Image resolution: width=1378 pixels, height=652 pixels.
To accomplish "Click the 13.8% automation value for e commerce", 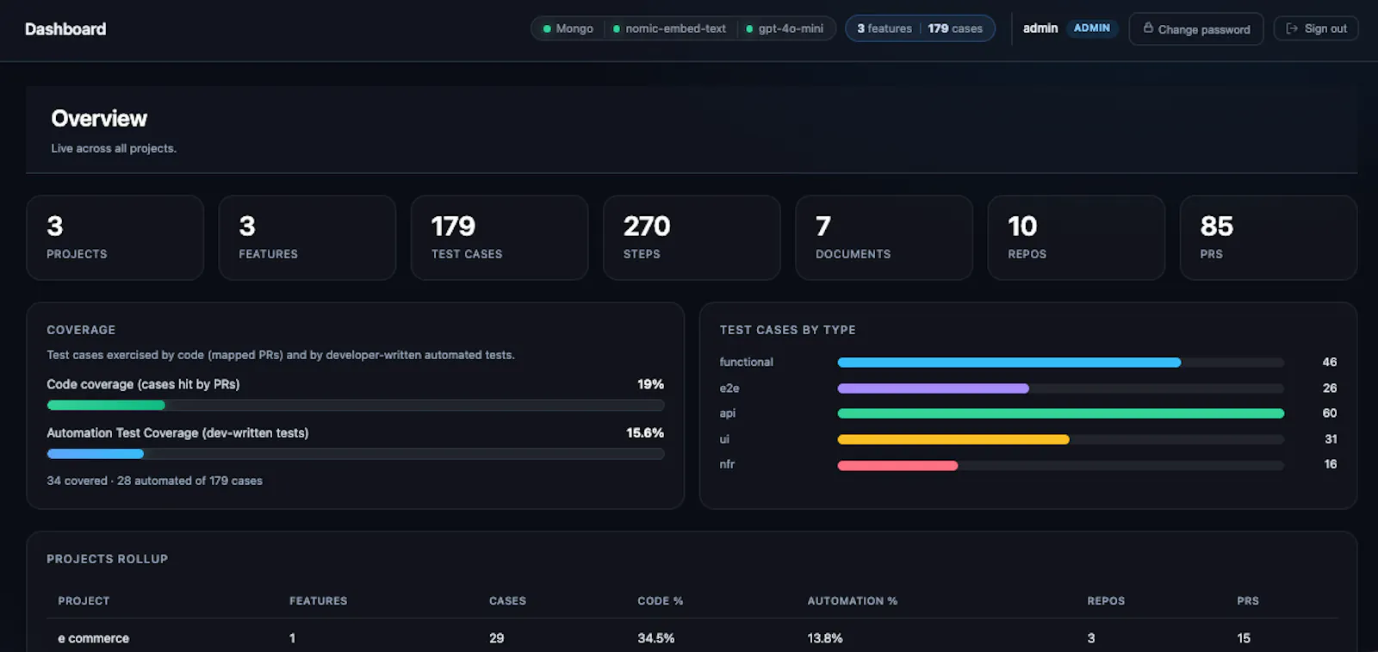I will pyautogui.click(x=825, y=638).
